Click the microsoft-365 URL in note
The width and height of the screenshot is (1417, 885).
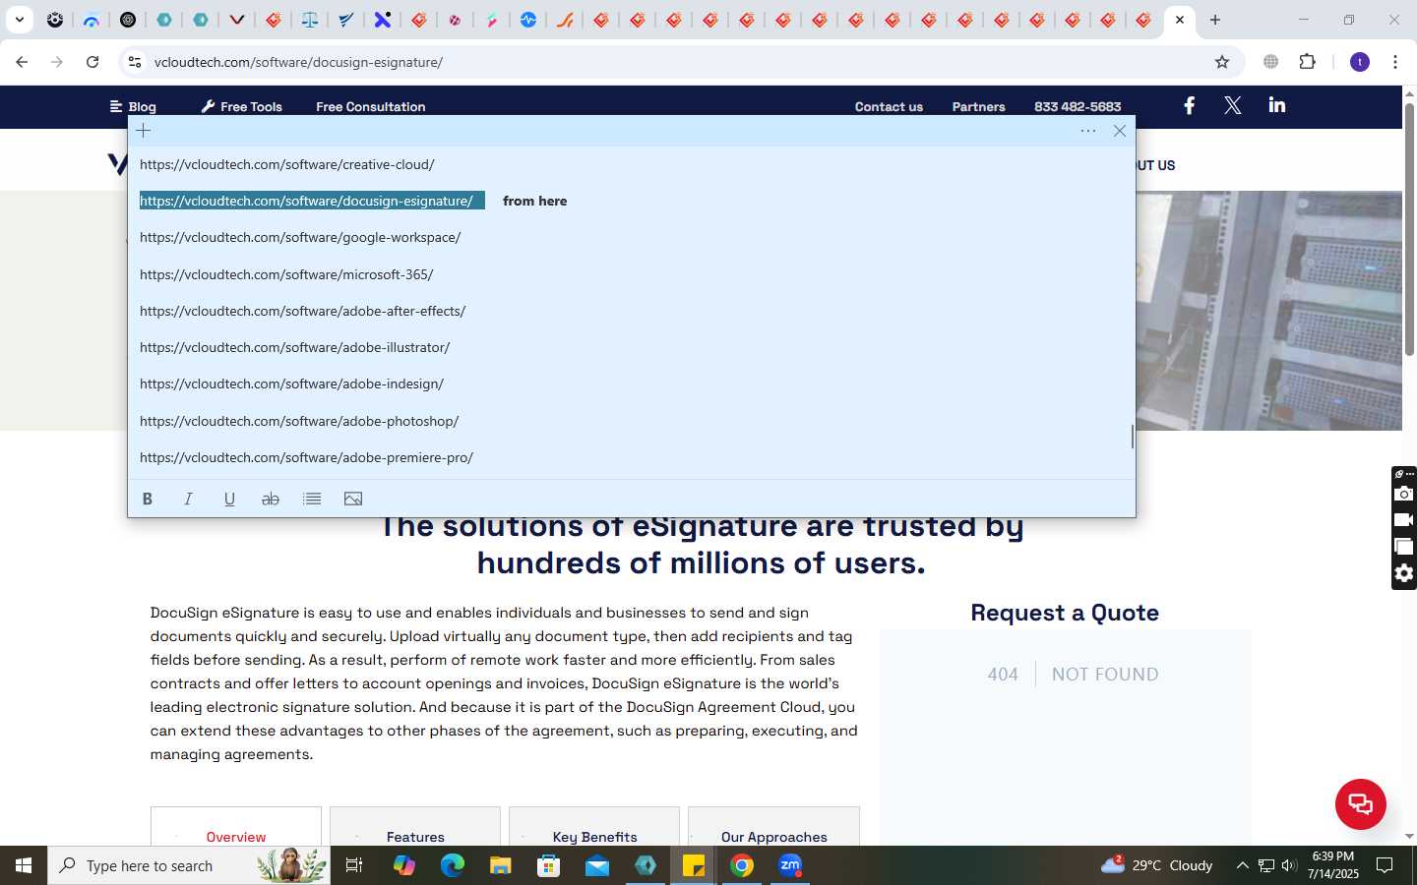point(286,274)
